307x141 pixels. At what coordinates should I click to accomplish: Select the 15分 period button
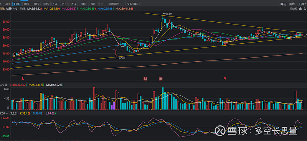(x=73, y=4)
